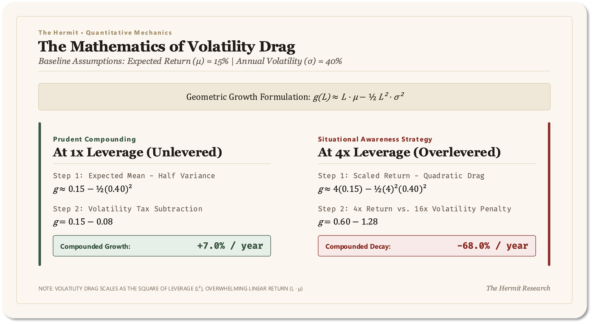Click the Situational Awareness Strategy label
The height and width of the screenshot is (324, 592).
(375, 139)
